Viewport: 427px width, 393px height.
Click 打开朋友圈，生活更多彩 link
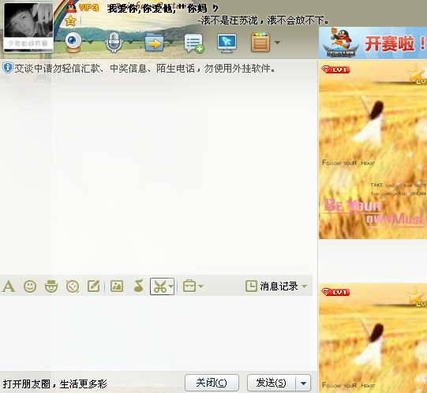point(54,384)
